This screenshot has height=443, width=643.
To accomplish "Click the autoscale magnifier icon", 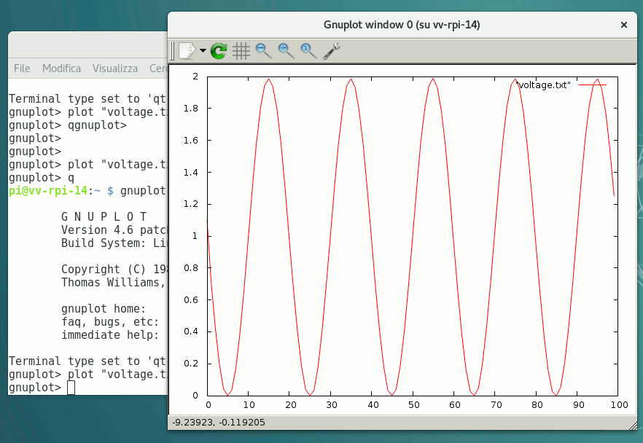I will tap(308, 50).
